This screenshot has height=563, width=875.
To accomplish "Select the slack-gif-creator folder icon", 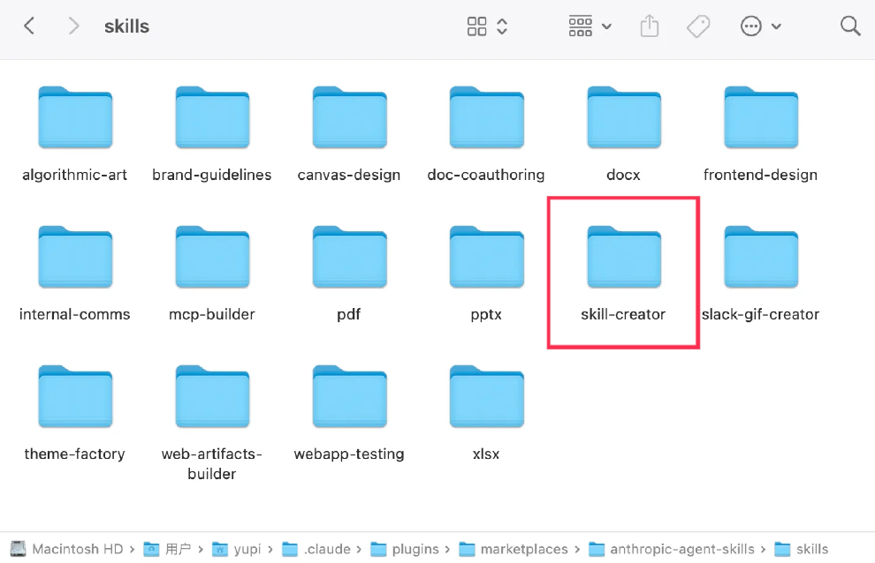I will tap(761, 257).
